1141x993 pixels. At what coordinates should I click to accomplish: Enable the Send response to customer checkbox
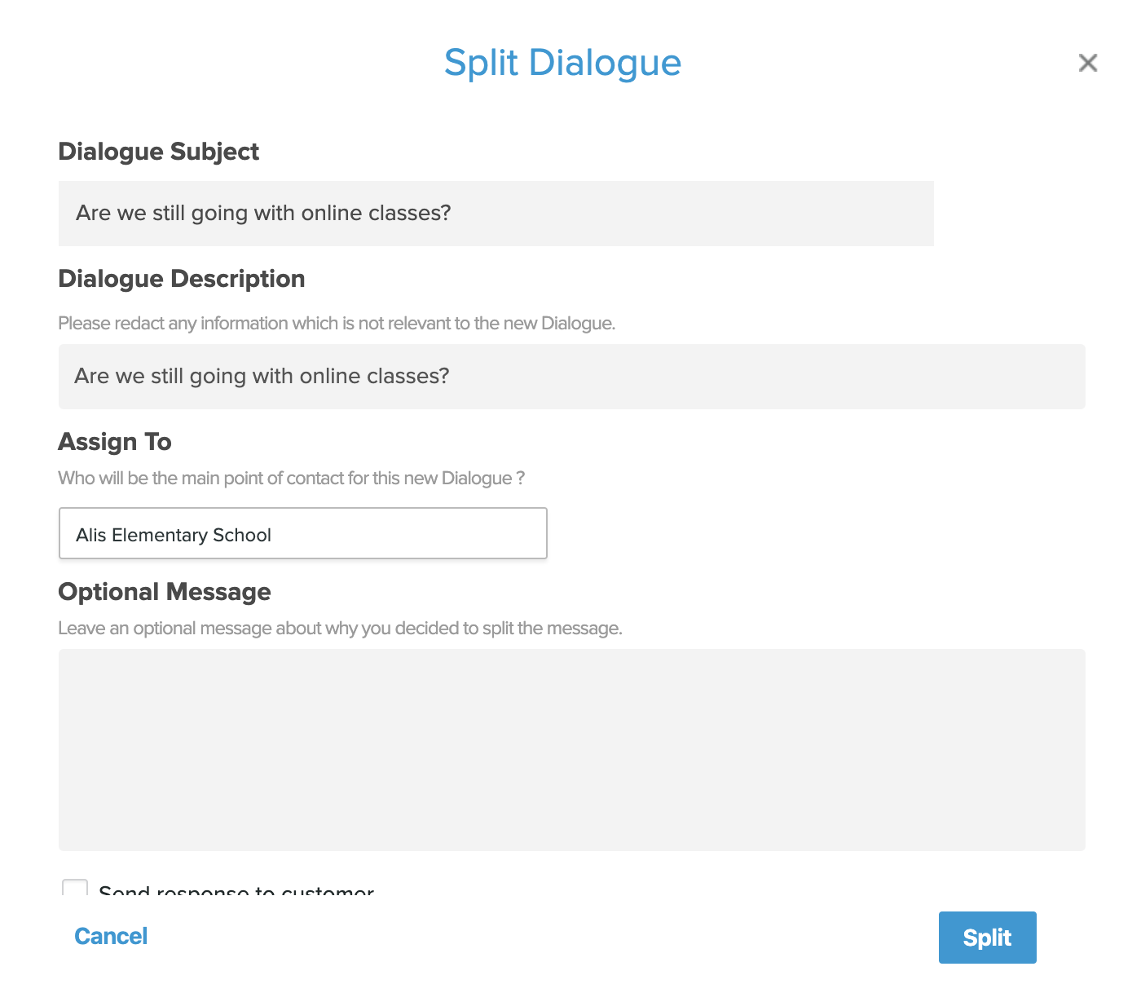[75, 889]
